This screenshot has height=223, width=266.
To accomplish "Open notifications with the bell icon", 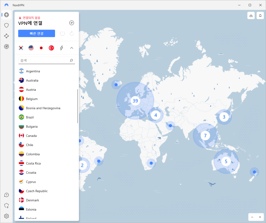I will 260,15.
